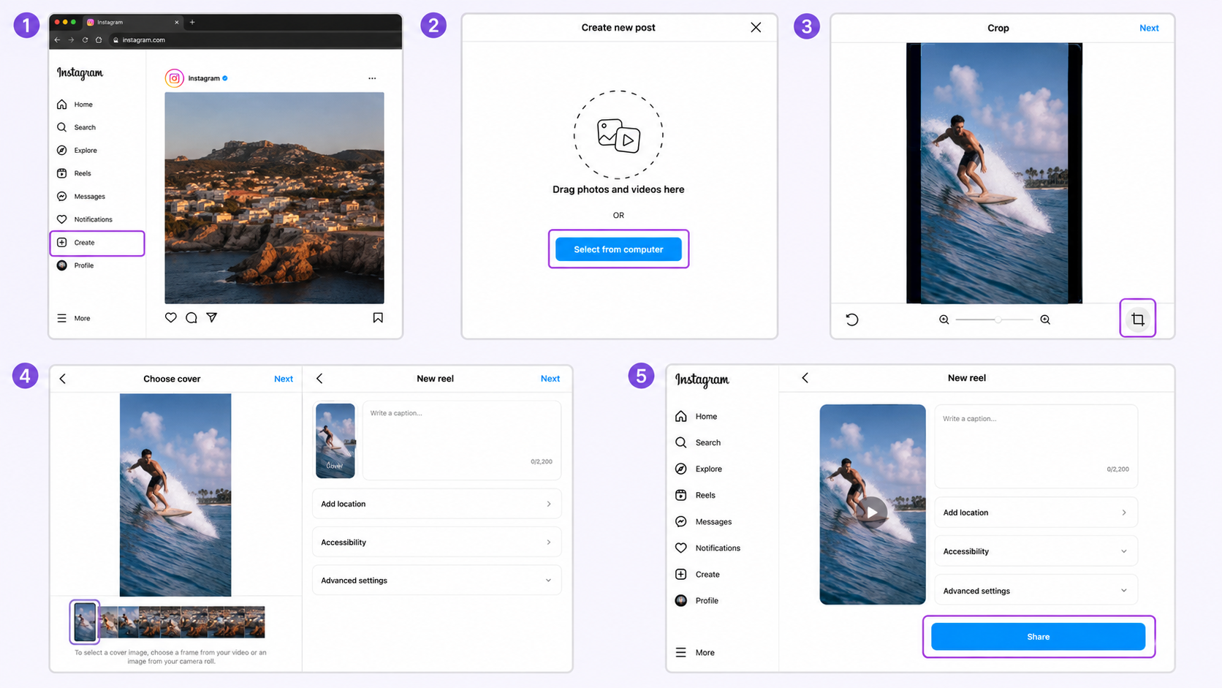Open Reels icon in panel 1 sidebar
1222x688 pixels.
[x=62, y=173]
